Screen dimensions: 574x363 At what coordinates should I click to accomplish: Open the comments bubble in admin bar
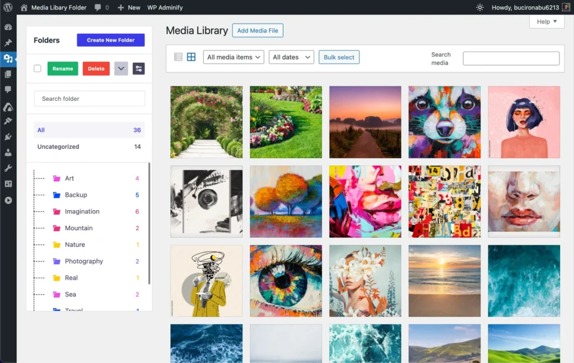pos(98,7)
